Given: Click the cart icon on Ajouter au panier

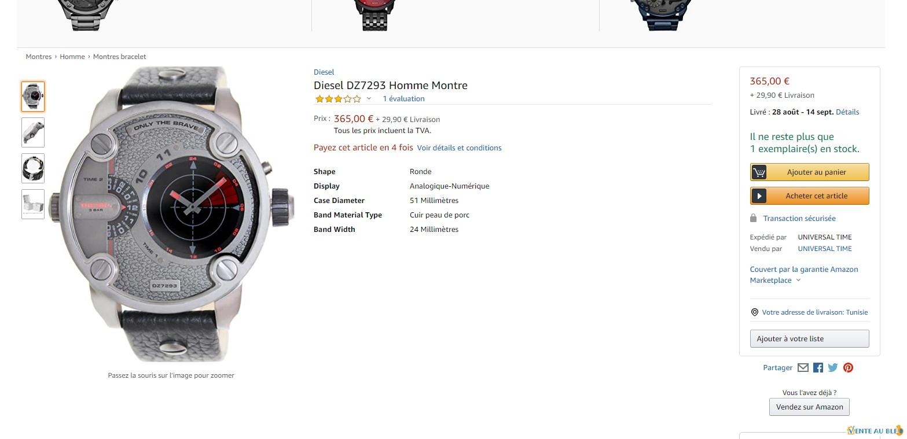Looking at the screenshot, I should [759, 172].
